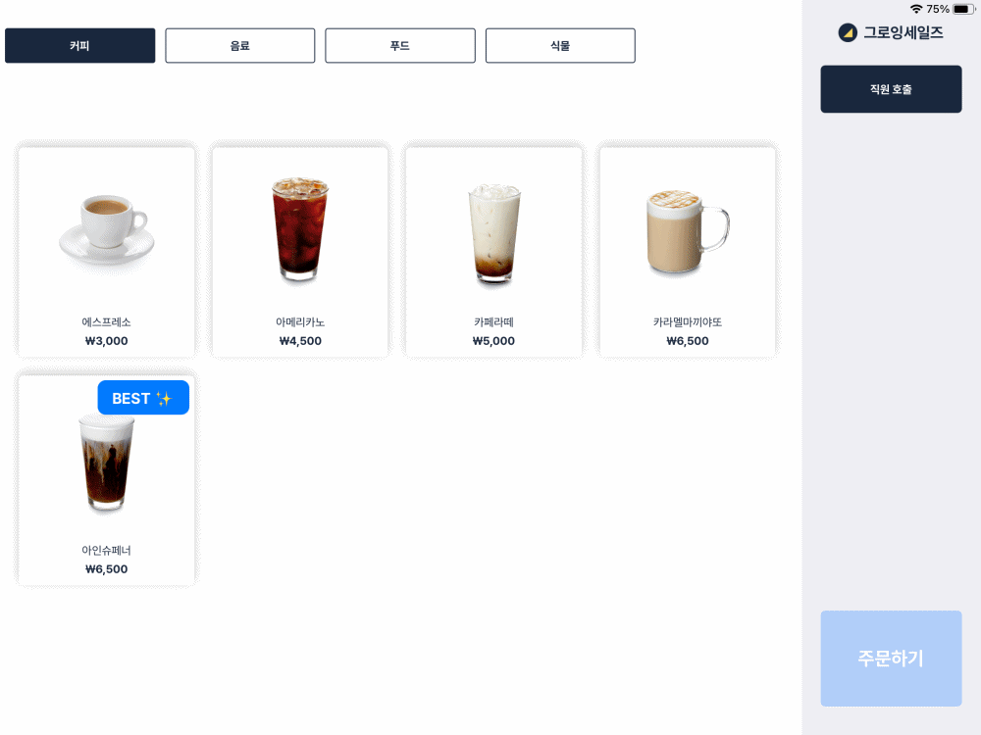Tap the iced cafe latte image
Image resolution: width=981 pixels, height=735 pixels.
coord(494,234)
